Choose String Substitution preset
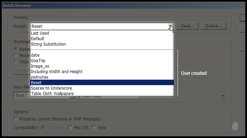Screen dimensions: 247x138 click(48, 44)
